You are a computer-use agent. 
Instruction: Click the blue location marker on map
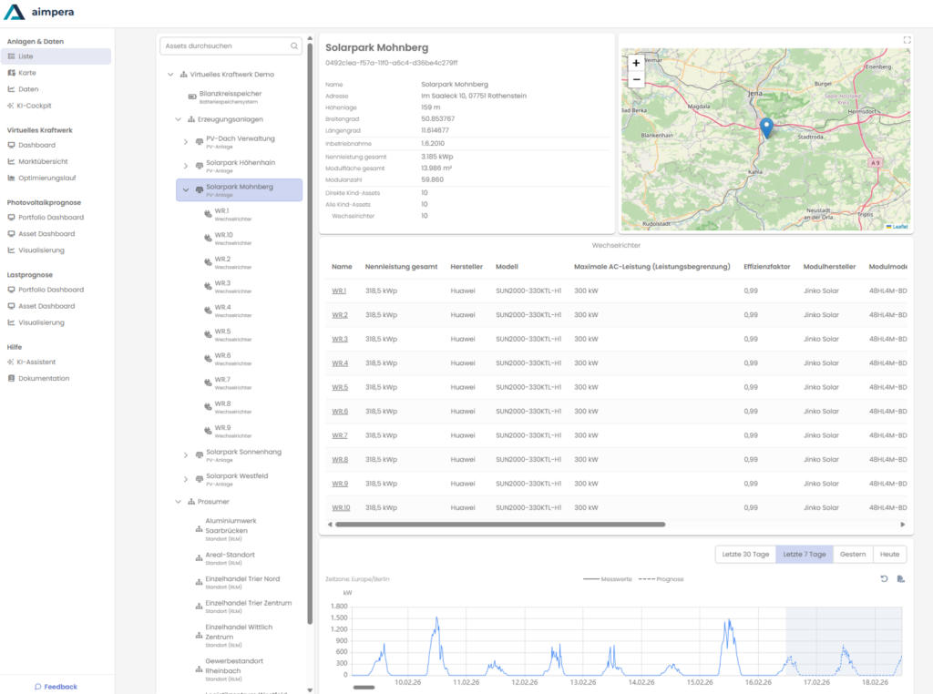click(766, 128)
